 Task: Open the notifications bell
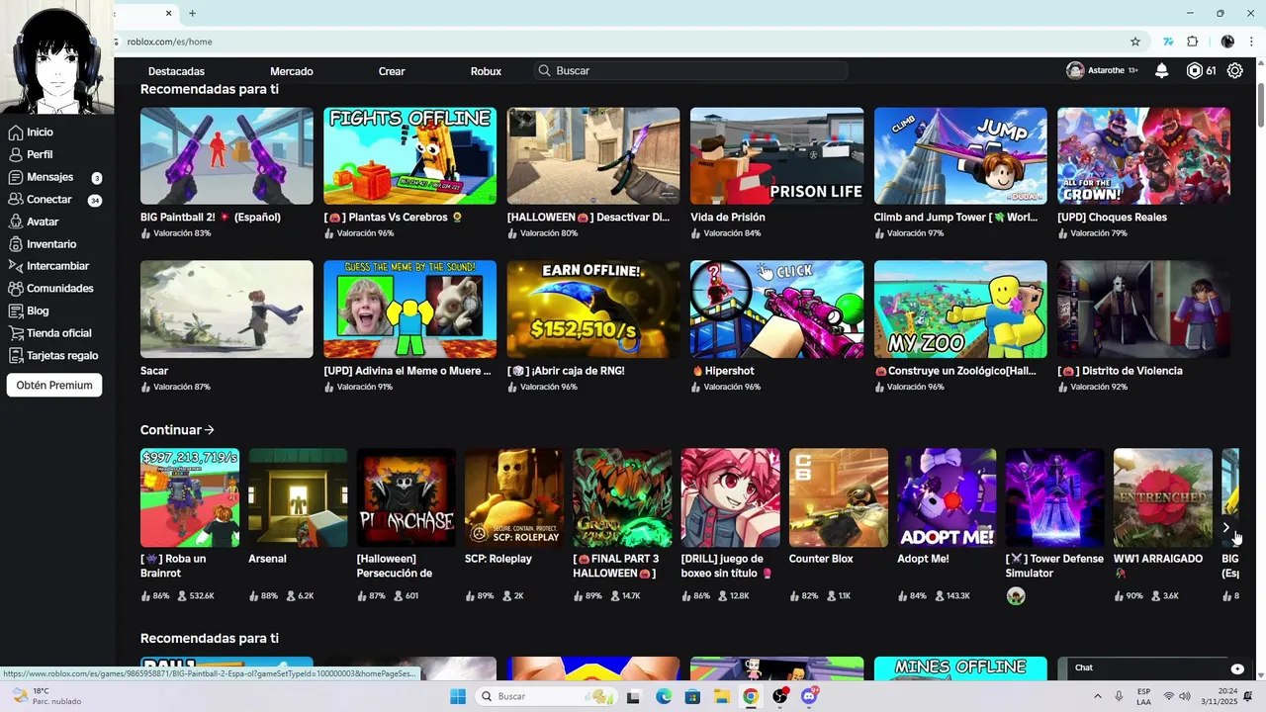[x=1162, y=71]
